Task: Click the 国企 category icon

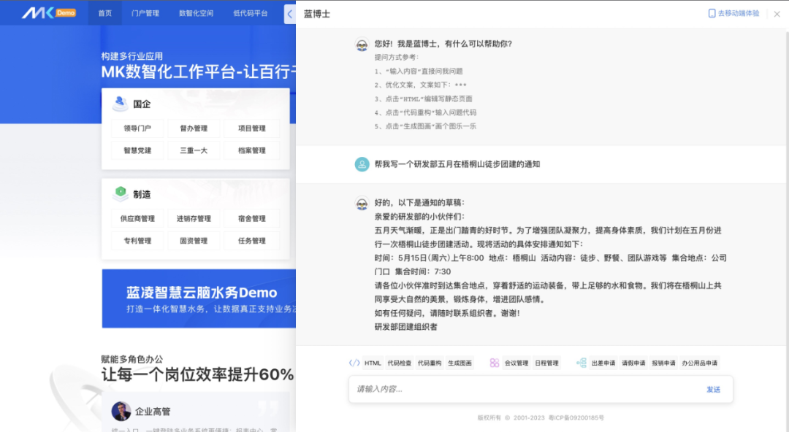Action: [x=121, y=104]
